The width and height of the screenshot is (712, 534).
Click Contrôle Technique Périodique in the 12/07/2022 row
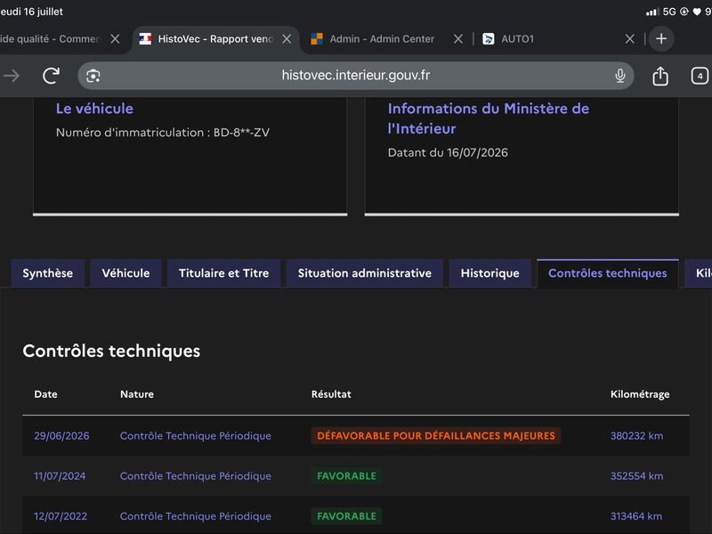195,516
